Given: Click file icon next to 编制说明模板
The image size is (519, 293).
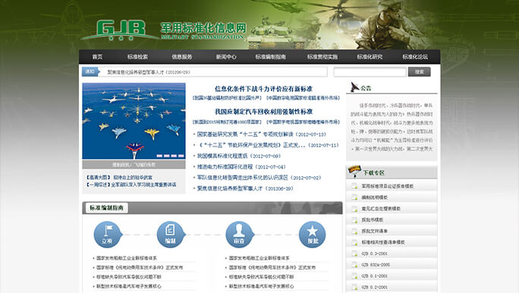Looking at the screenshot, I should click(x=354, y=197).
